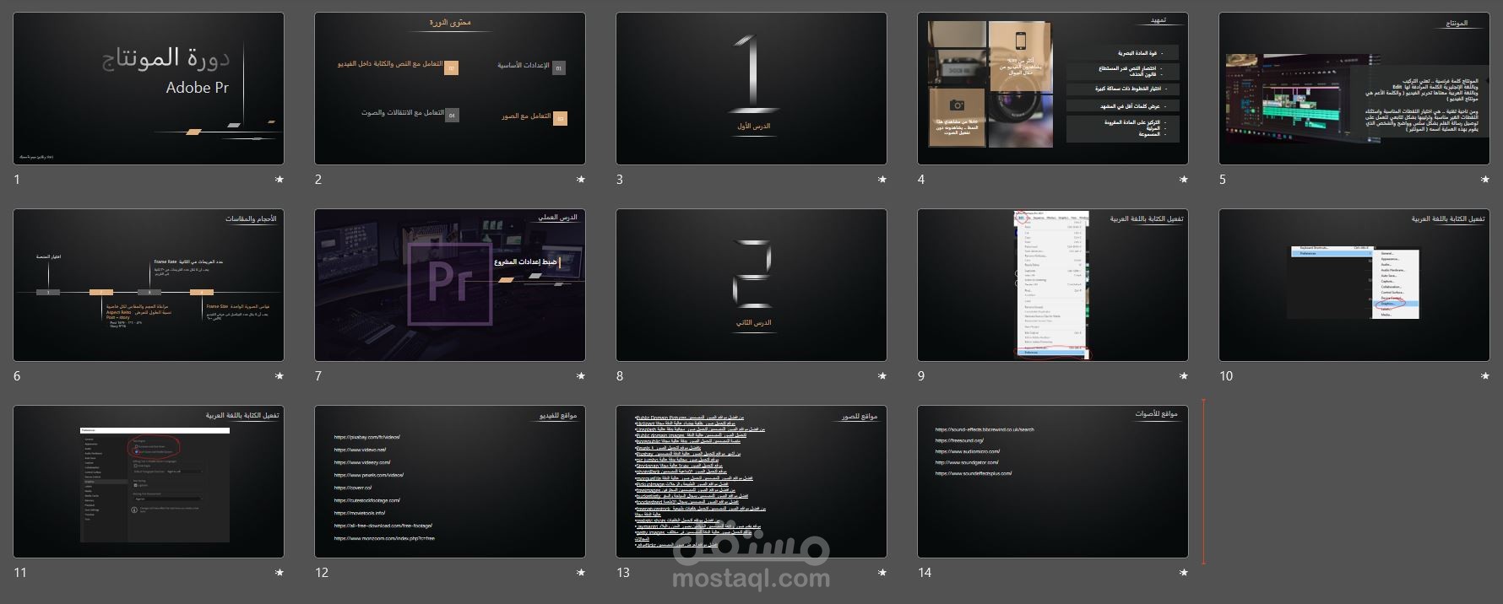Click the animation star under slide 13
Viewport: 1503px width, 604px height.
(x=882, y=573)
